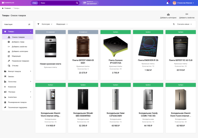198x138 pixels.
Task: Click the sort order arrows icon
Action: pos(174,24)
